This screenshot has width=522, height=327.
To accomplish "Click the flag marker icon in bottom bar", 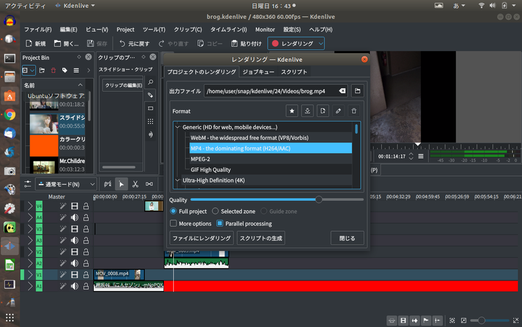I will click(426, 320).
